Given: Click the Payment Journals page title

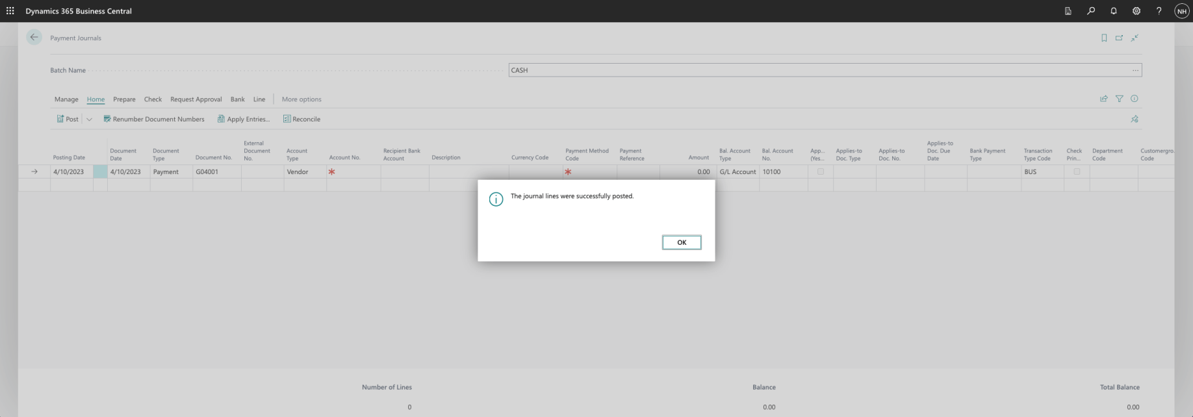Looking at the screenshot, I should (75, 38).
